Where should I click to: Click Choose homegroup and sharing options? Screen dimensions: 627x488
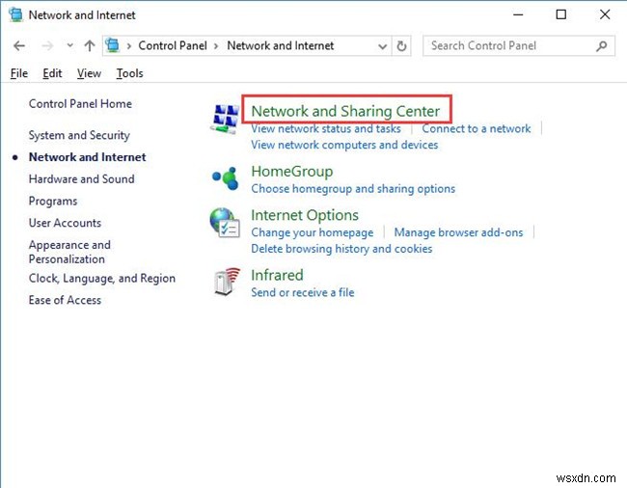[353, 189]
